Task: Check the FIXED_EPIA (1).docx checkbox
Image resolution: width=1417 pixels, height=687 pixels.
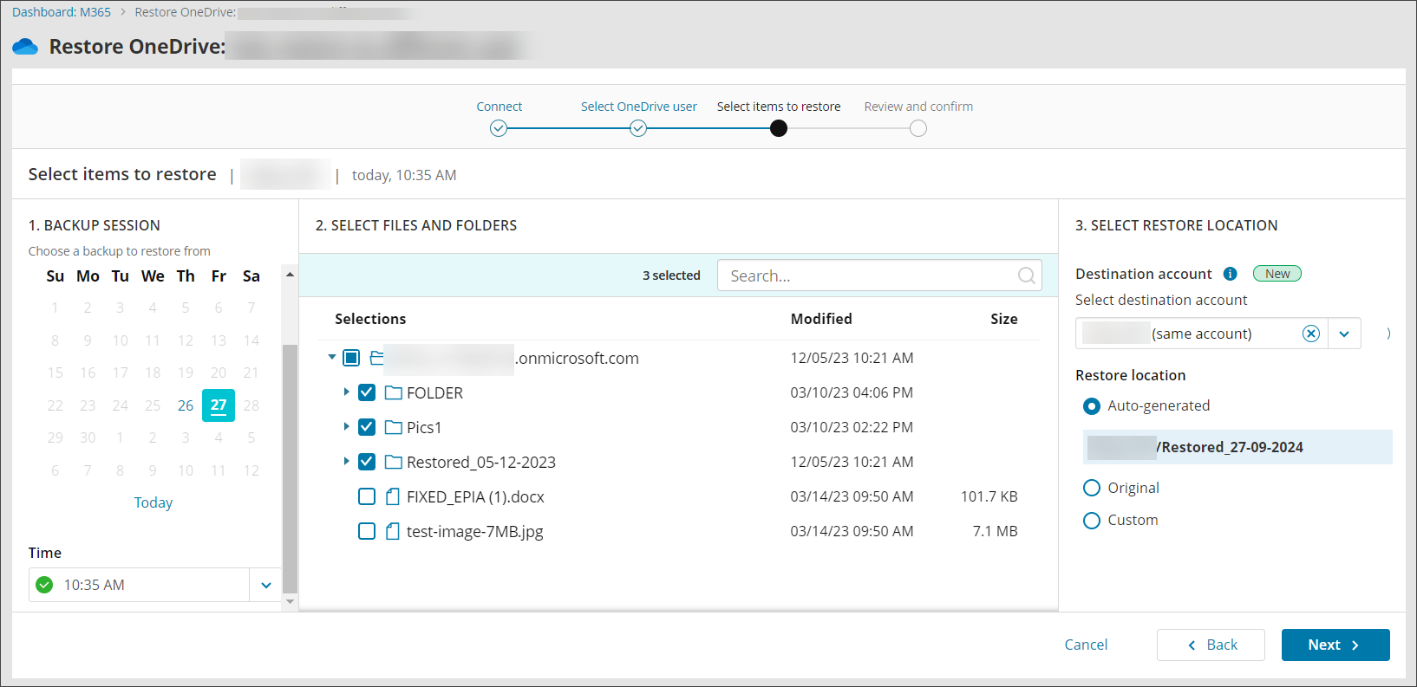Action: [367, 496]
